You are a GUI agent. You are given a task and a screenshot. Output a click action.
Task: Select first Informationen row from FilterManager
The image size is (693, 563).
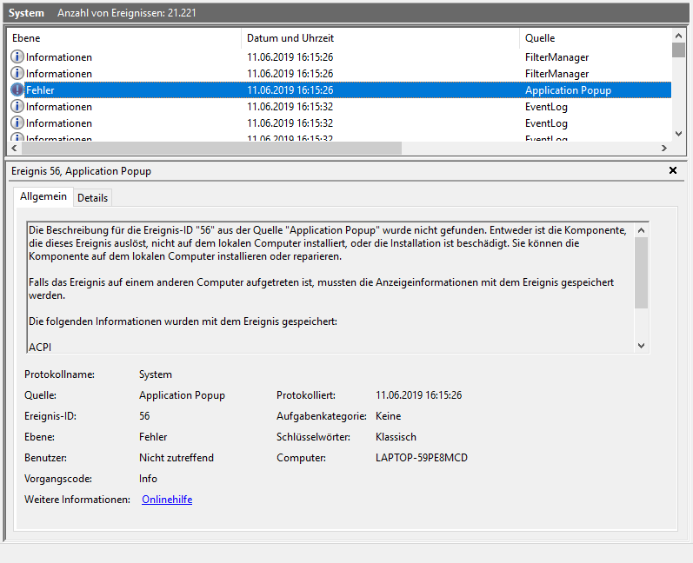pyautogui.click(x=340, y=57)
